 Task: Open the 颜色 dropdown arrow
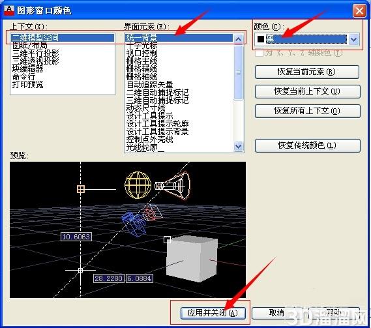[x=353, y=39]
